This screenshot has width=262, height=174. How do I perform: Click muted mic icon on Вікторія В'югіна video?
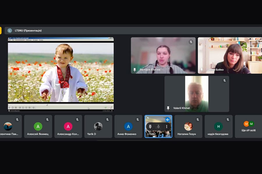click(191, 42)
